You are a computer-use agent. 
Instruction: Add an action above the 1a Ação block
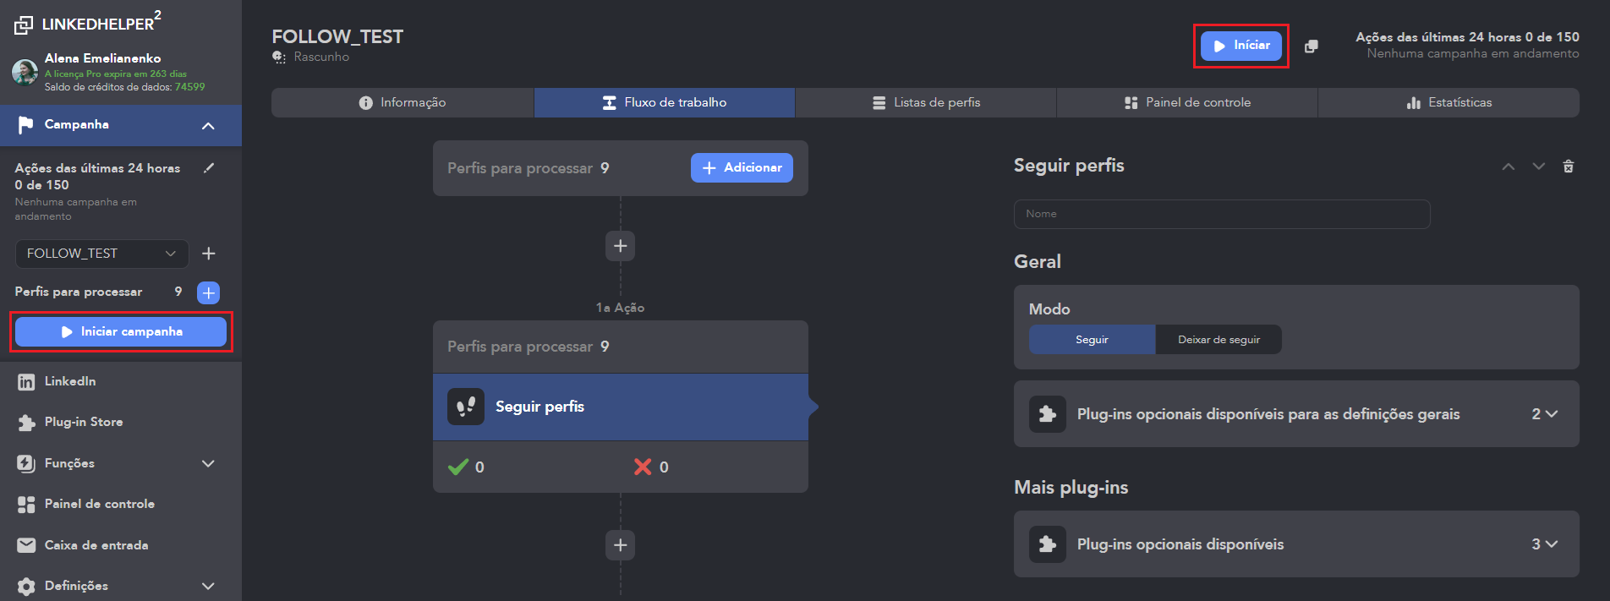click(620, 246)
